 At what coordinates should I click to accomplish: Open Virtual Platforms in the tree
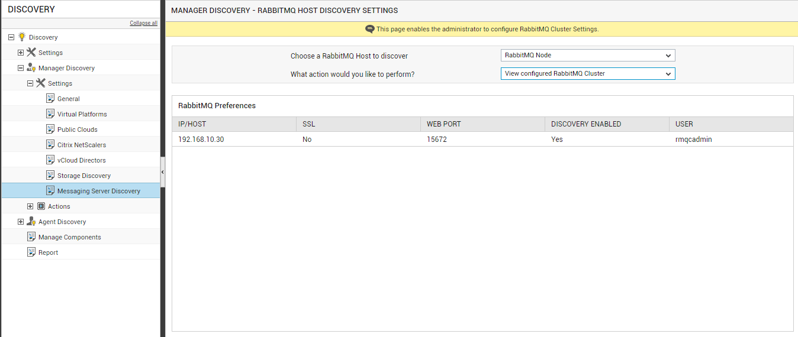pos(82,114)
